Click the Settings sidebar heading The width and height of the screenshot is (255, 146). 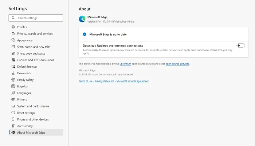[17, 8]
